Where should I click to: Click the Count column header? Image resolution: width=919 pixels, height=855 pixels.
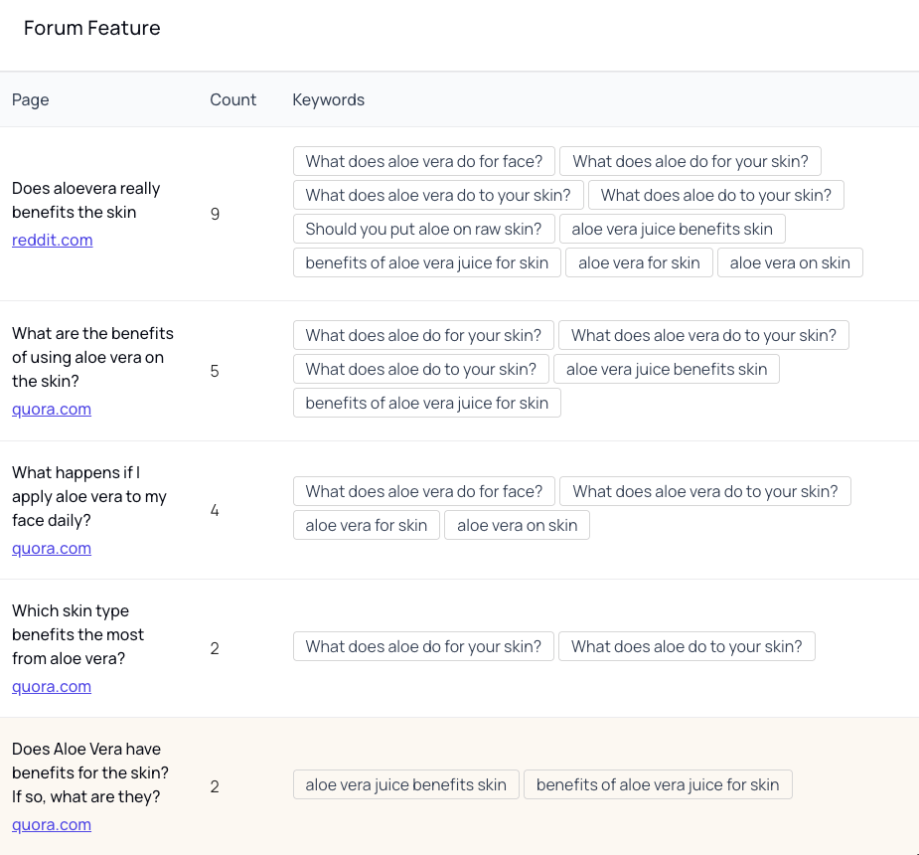pos(232,99)
